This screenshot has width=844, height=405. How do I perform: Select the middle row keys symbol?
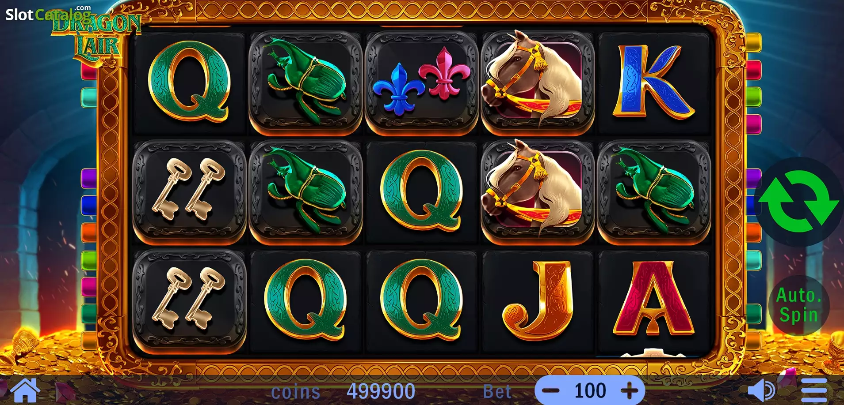[x=189, y=191]
